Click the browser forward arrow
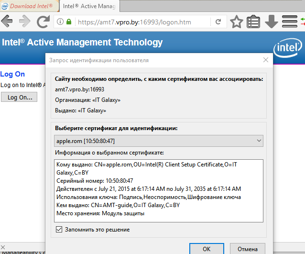Screen dimensions: 305x254 click(25, 21)
